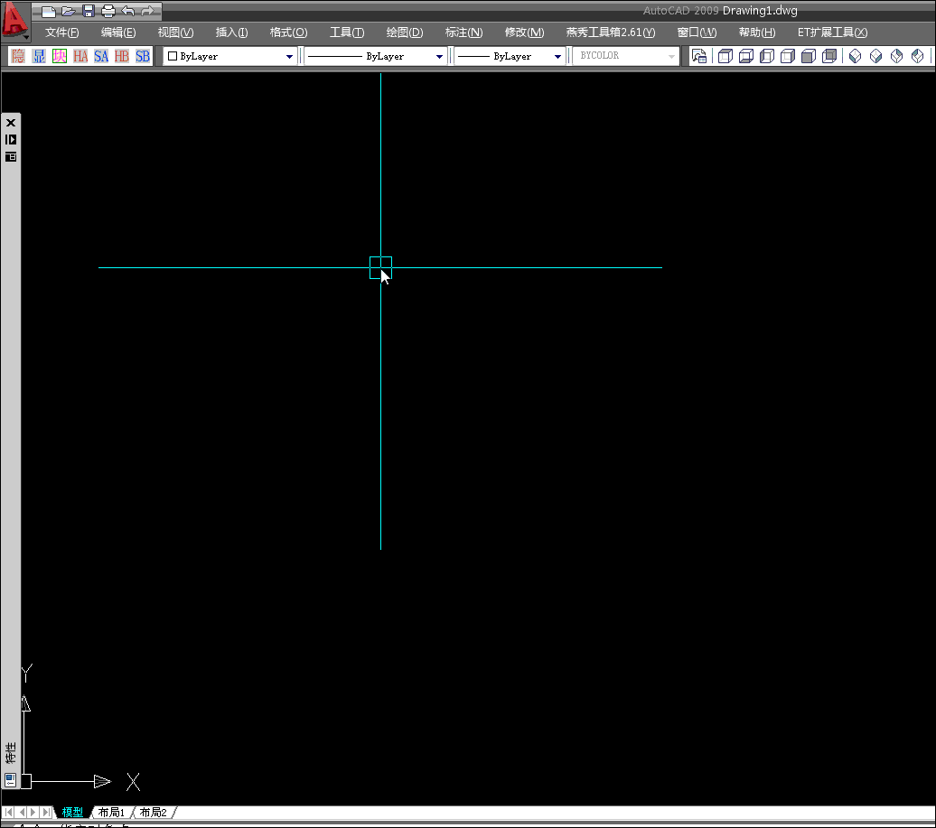Click the SB toolbar icon

coord(142,56)
